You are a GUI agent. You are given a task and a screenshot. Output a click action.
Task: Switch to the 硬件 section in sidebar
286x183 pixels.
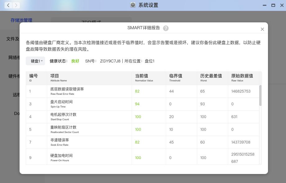pos(14,76)
